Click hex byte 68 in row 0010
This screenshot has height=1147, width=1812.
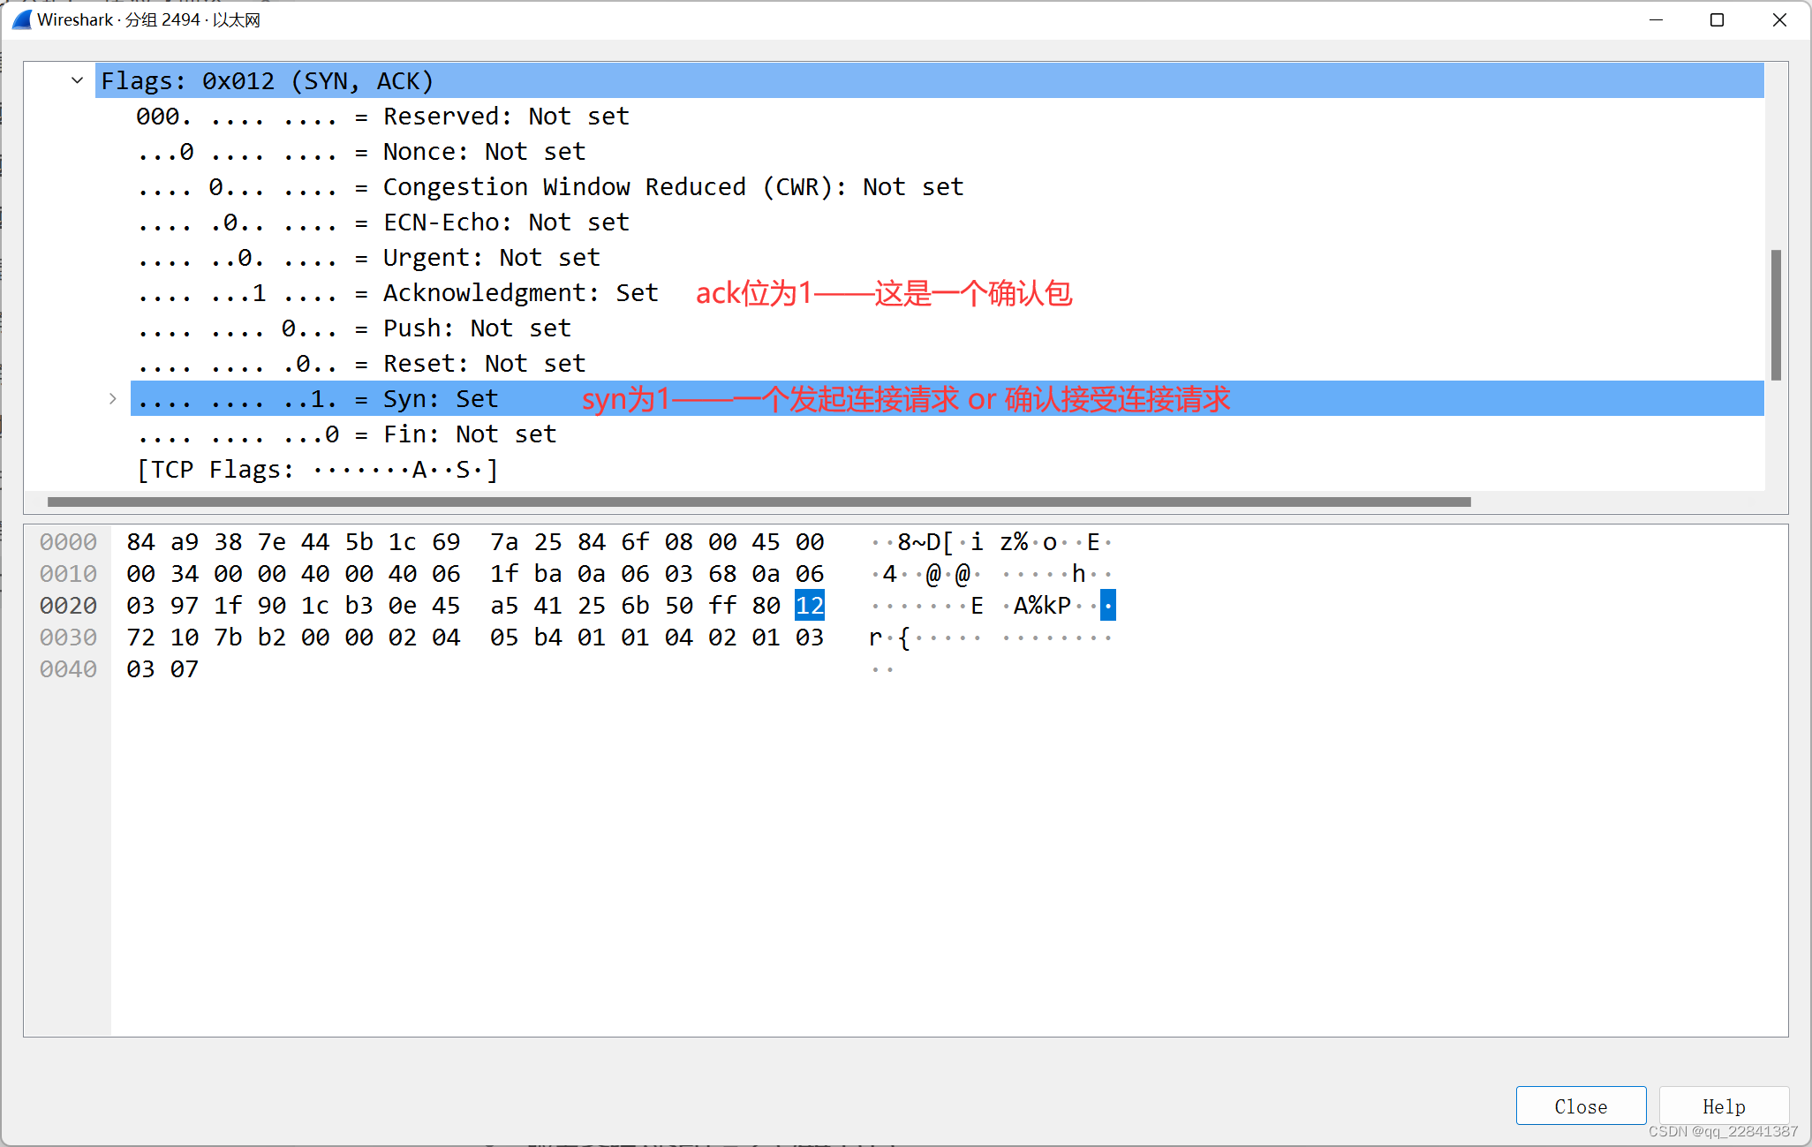pos(722,574)
